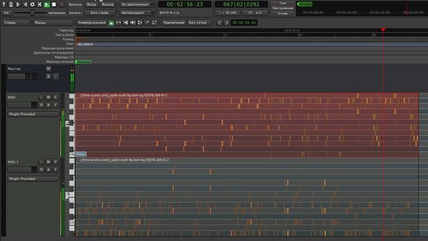Select the draw pencil tool

pyautogui.click(x=147, y=23)
